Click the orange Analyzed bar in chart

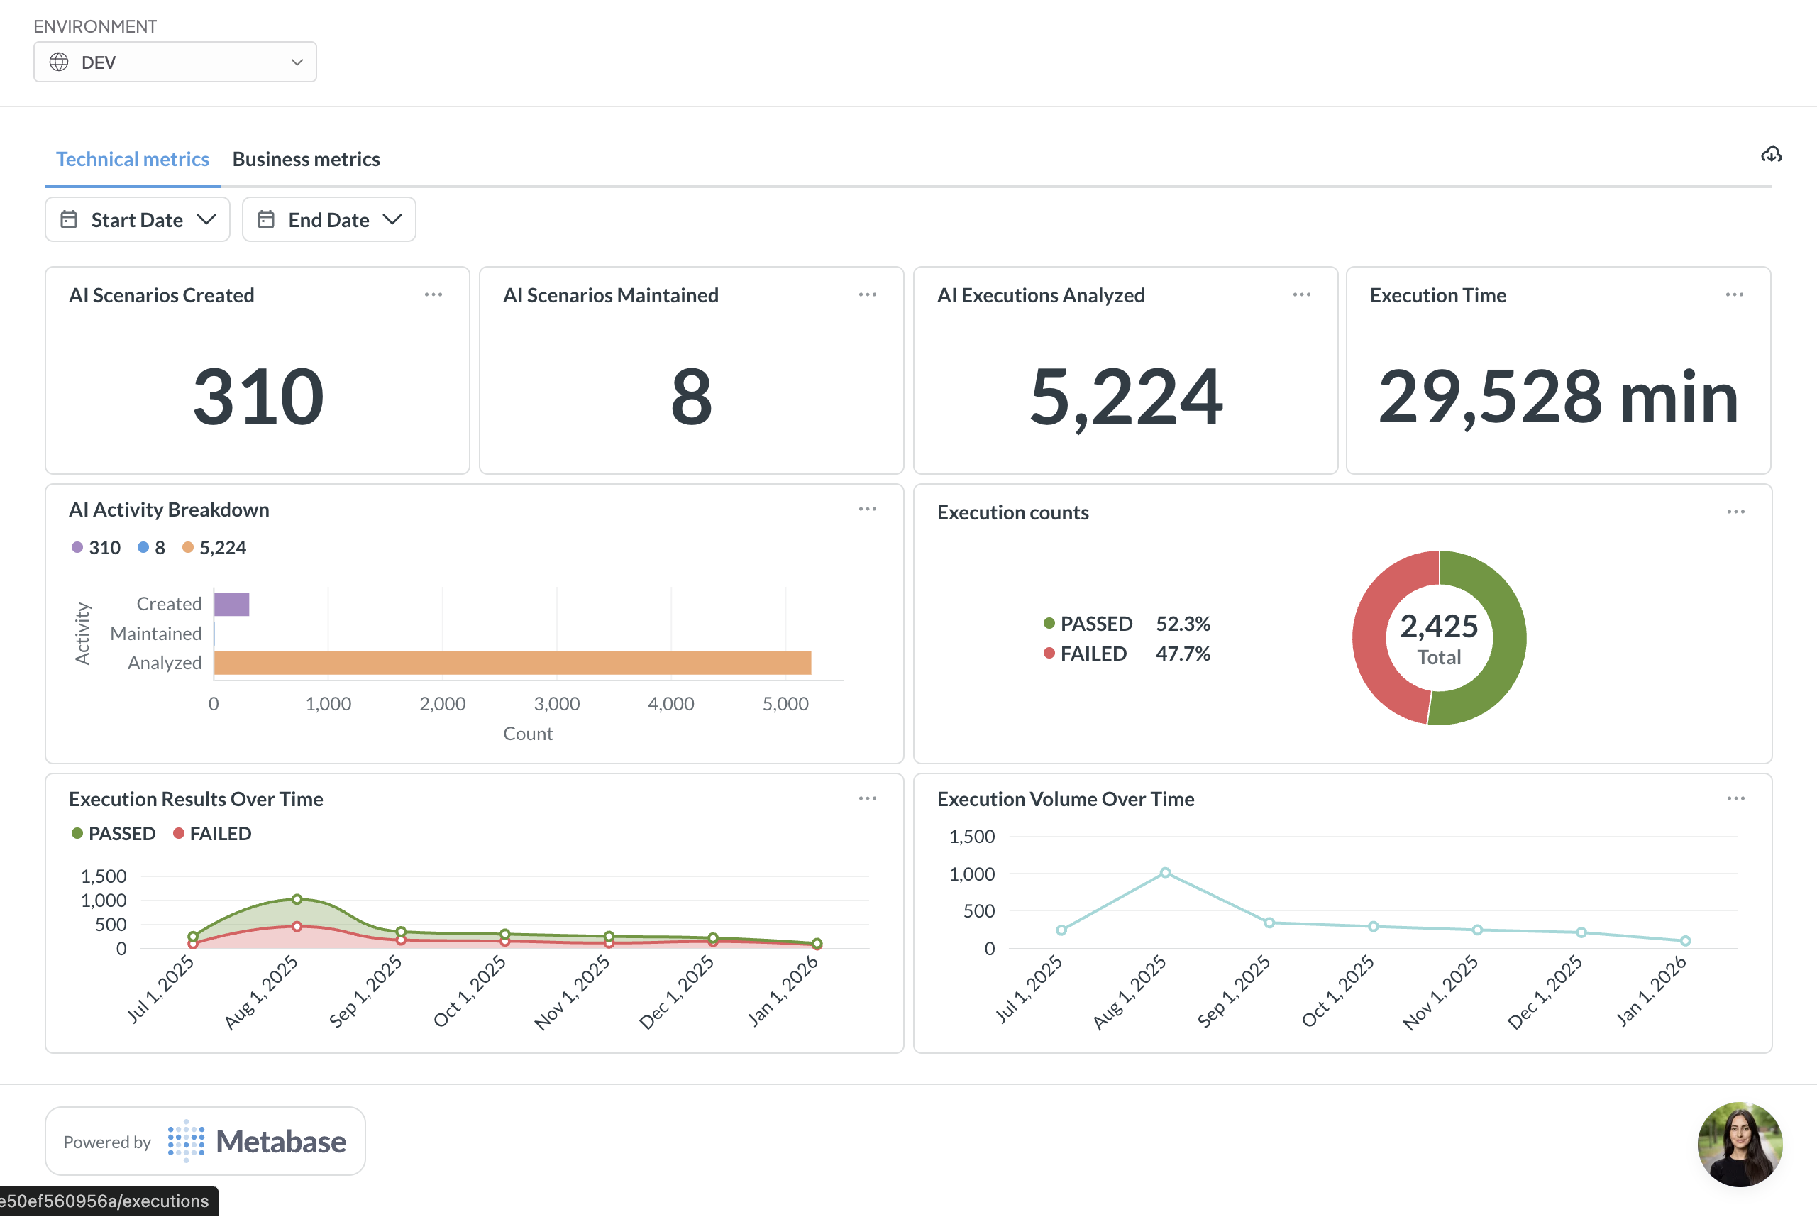[512, 663]
